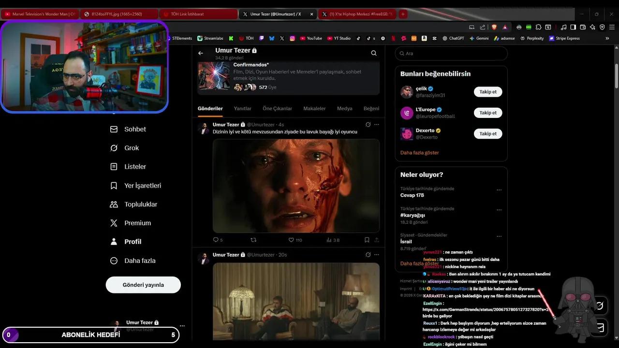Switch to the Marvel Television's Wonder Man tab

(40, 14)
